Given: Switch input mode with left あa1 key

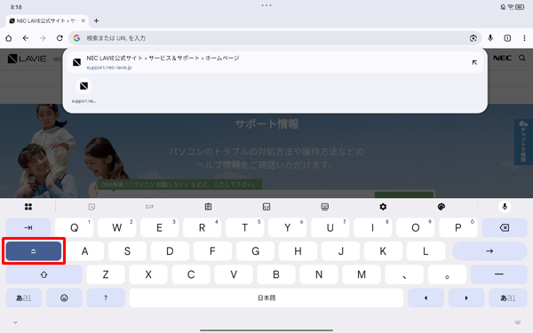Looking at the screenshot, I should point(24,298).
